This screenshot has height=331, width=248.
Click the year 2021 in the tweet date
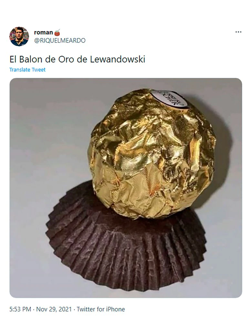[65, 309]
